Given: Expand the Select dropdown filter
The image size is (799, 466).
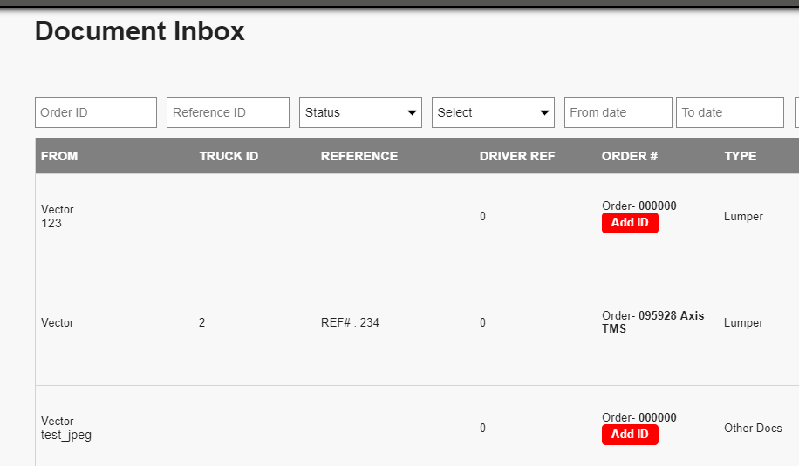Looking at the screenshot, I should click(493, 112).
